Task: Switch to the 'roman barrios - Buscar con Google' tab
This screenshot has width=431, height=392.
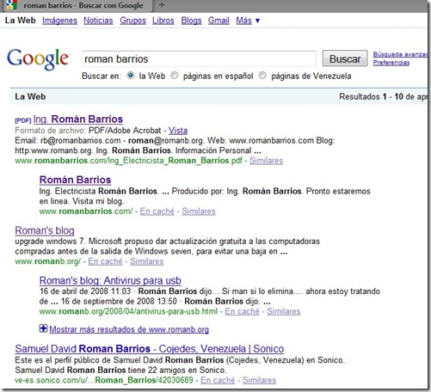Action: pyautogui.click(x=77, y=5)
